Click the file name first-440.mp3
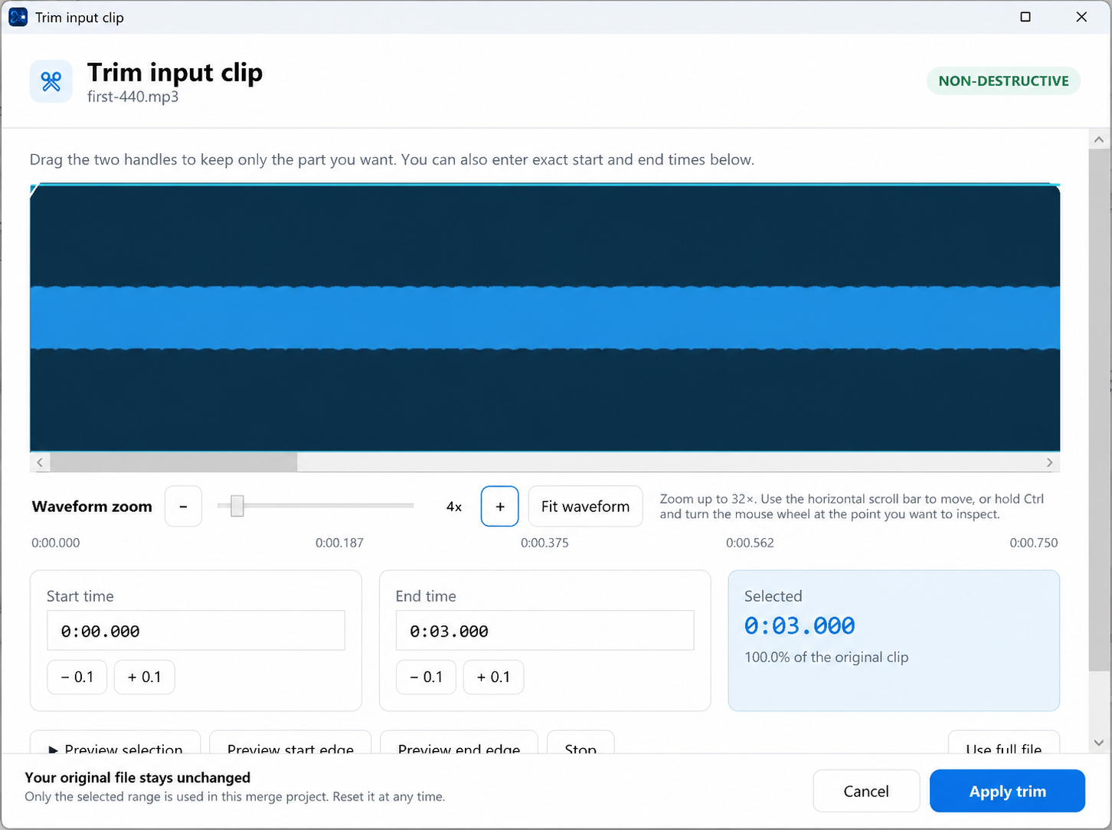Viewport: 1112px width, 830px height. (133, 97)
